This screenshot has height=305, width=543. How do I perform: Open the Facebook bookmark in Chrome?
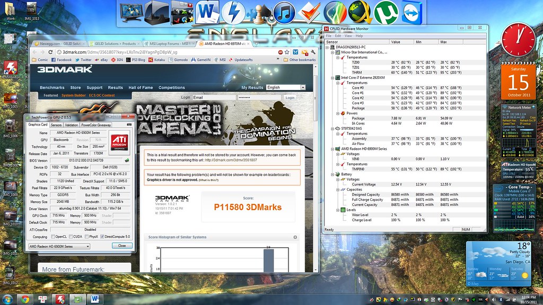click(x=62, y=60)
